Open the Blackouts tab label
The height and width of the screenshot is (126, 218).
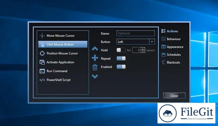pos(173,62)
